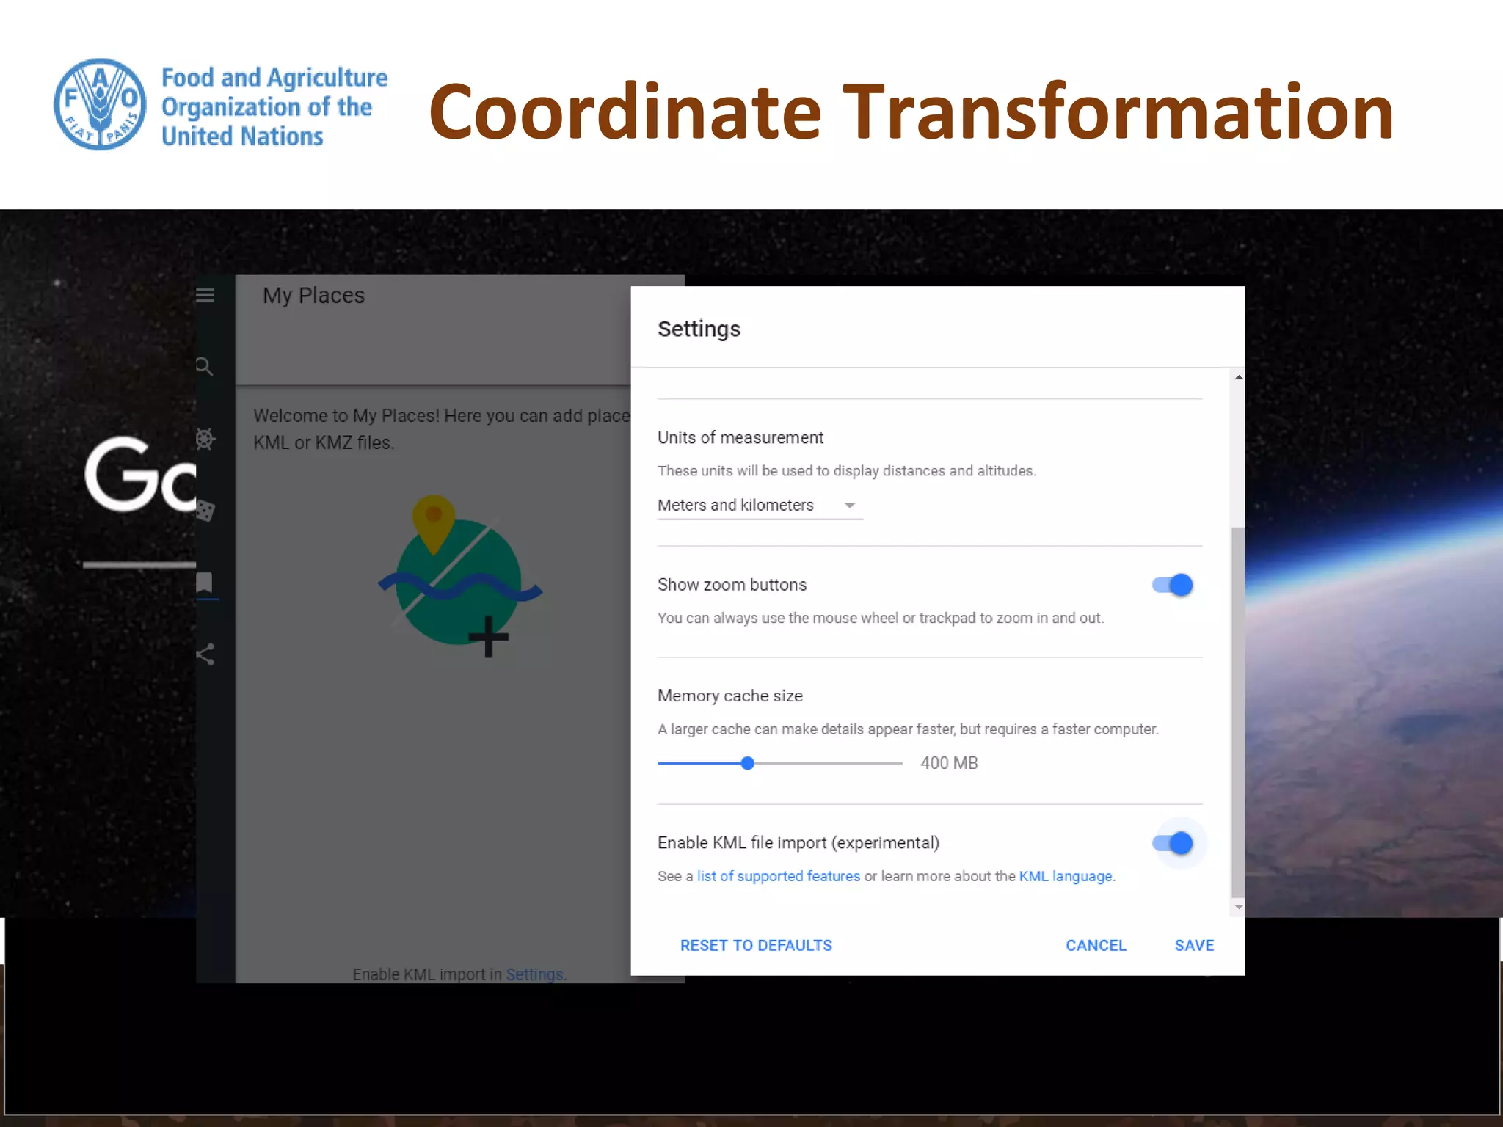Image resolution: width=1503 pixels, height=1127 pixels.
Task: Open the hamburger menu in the sidebar
Action: tap(205, 295)
